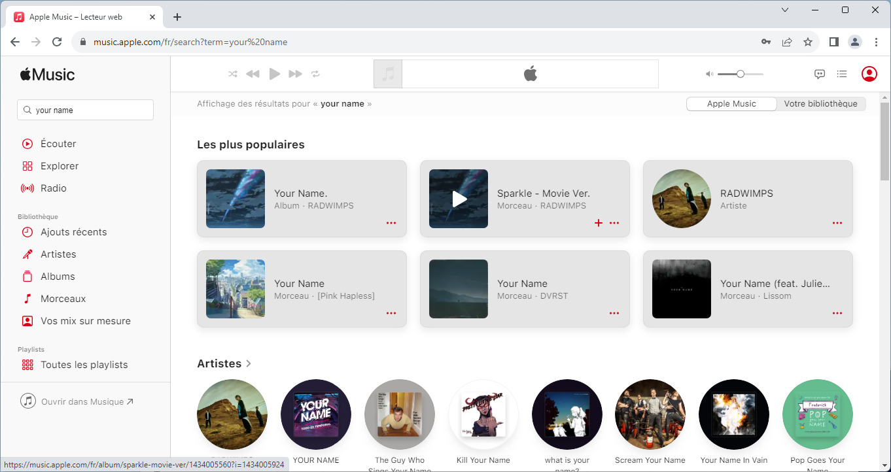891x472 pixels.
Task: Click the play button in the player bar
Action: [x=275, y=74]
